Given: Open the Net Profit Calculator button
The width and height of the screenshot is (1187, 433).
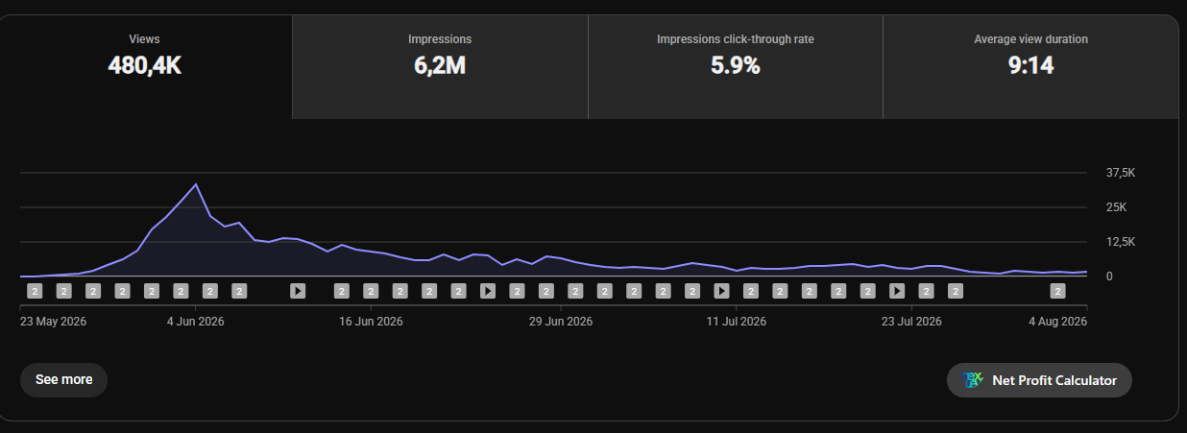Looking at the screenshot, I should (1040, 380).
